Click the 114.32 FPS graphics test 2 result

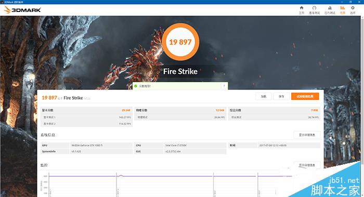click(x=125, y=124)
